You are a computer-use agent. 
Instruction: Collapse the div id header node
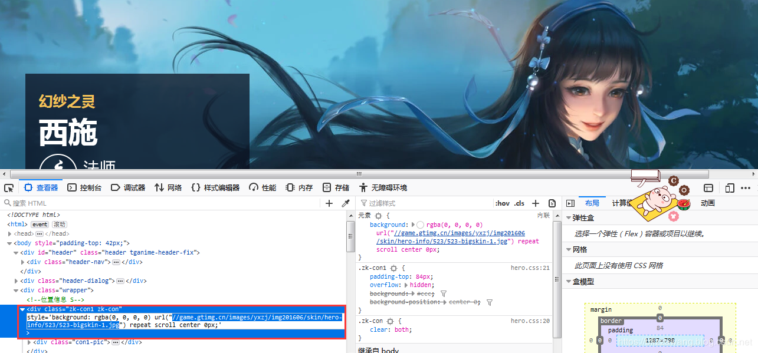point(16,253)
